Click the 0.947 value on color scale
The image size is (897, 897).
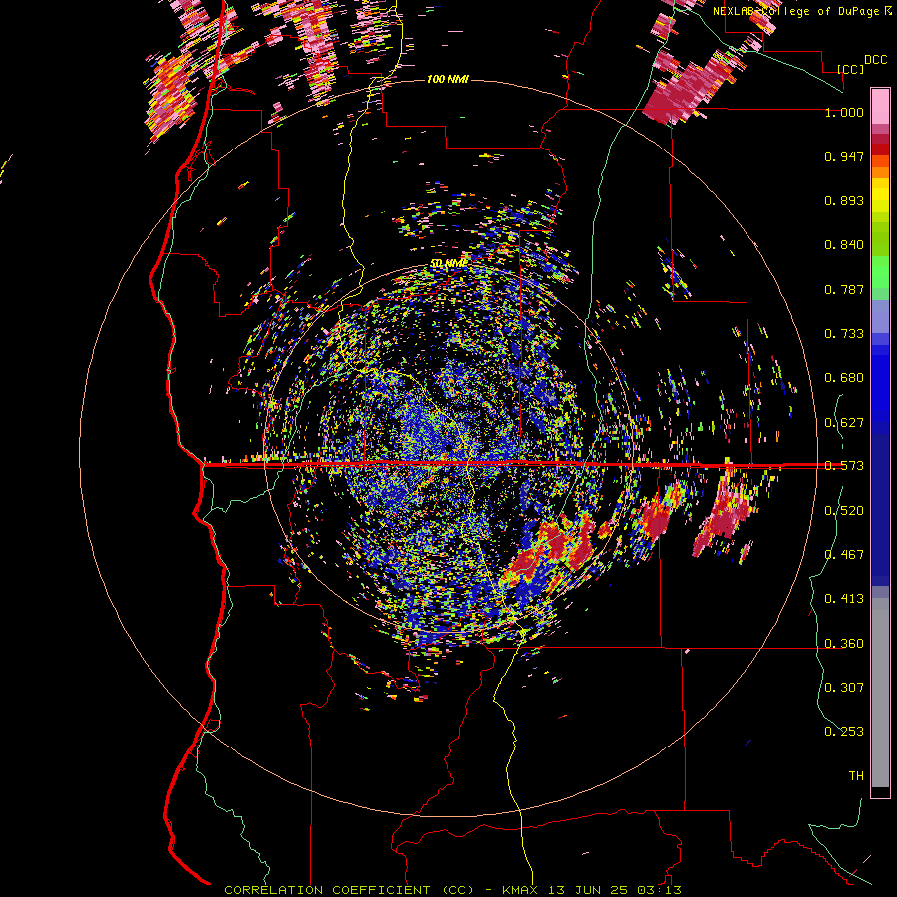[844, 156]
